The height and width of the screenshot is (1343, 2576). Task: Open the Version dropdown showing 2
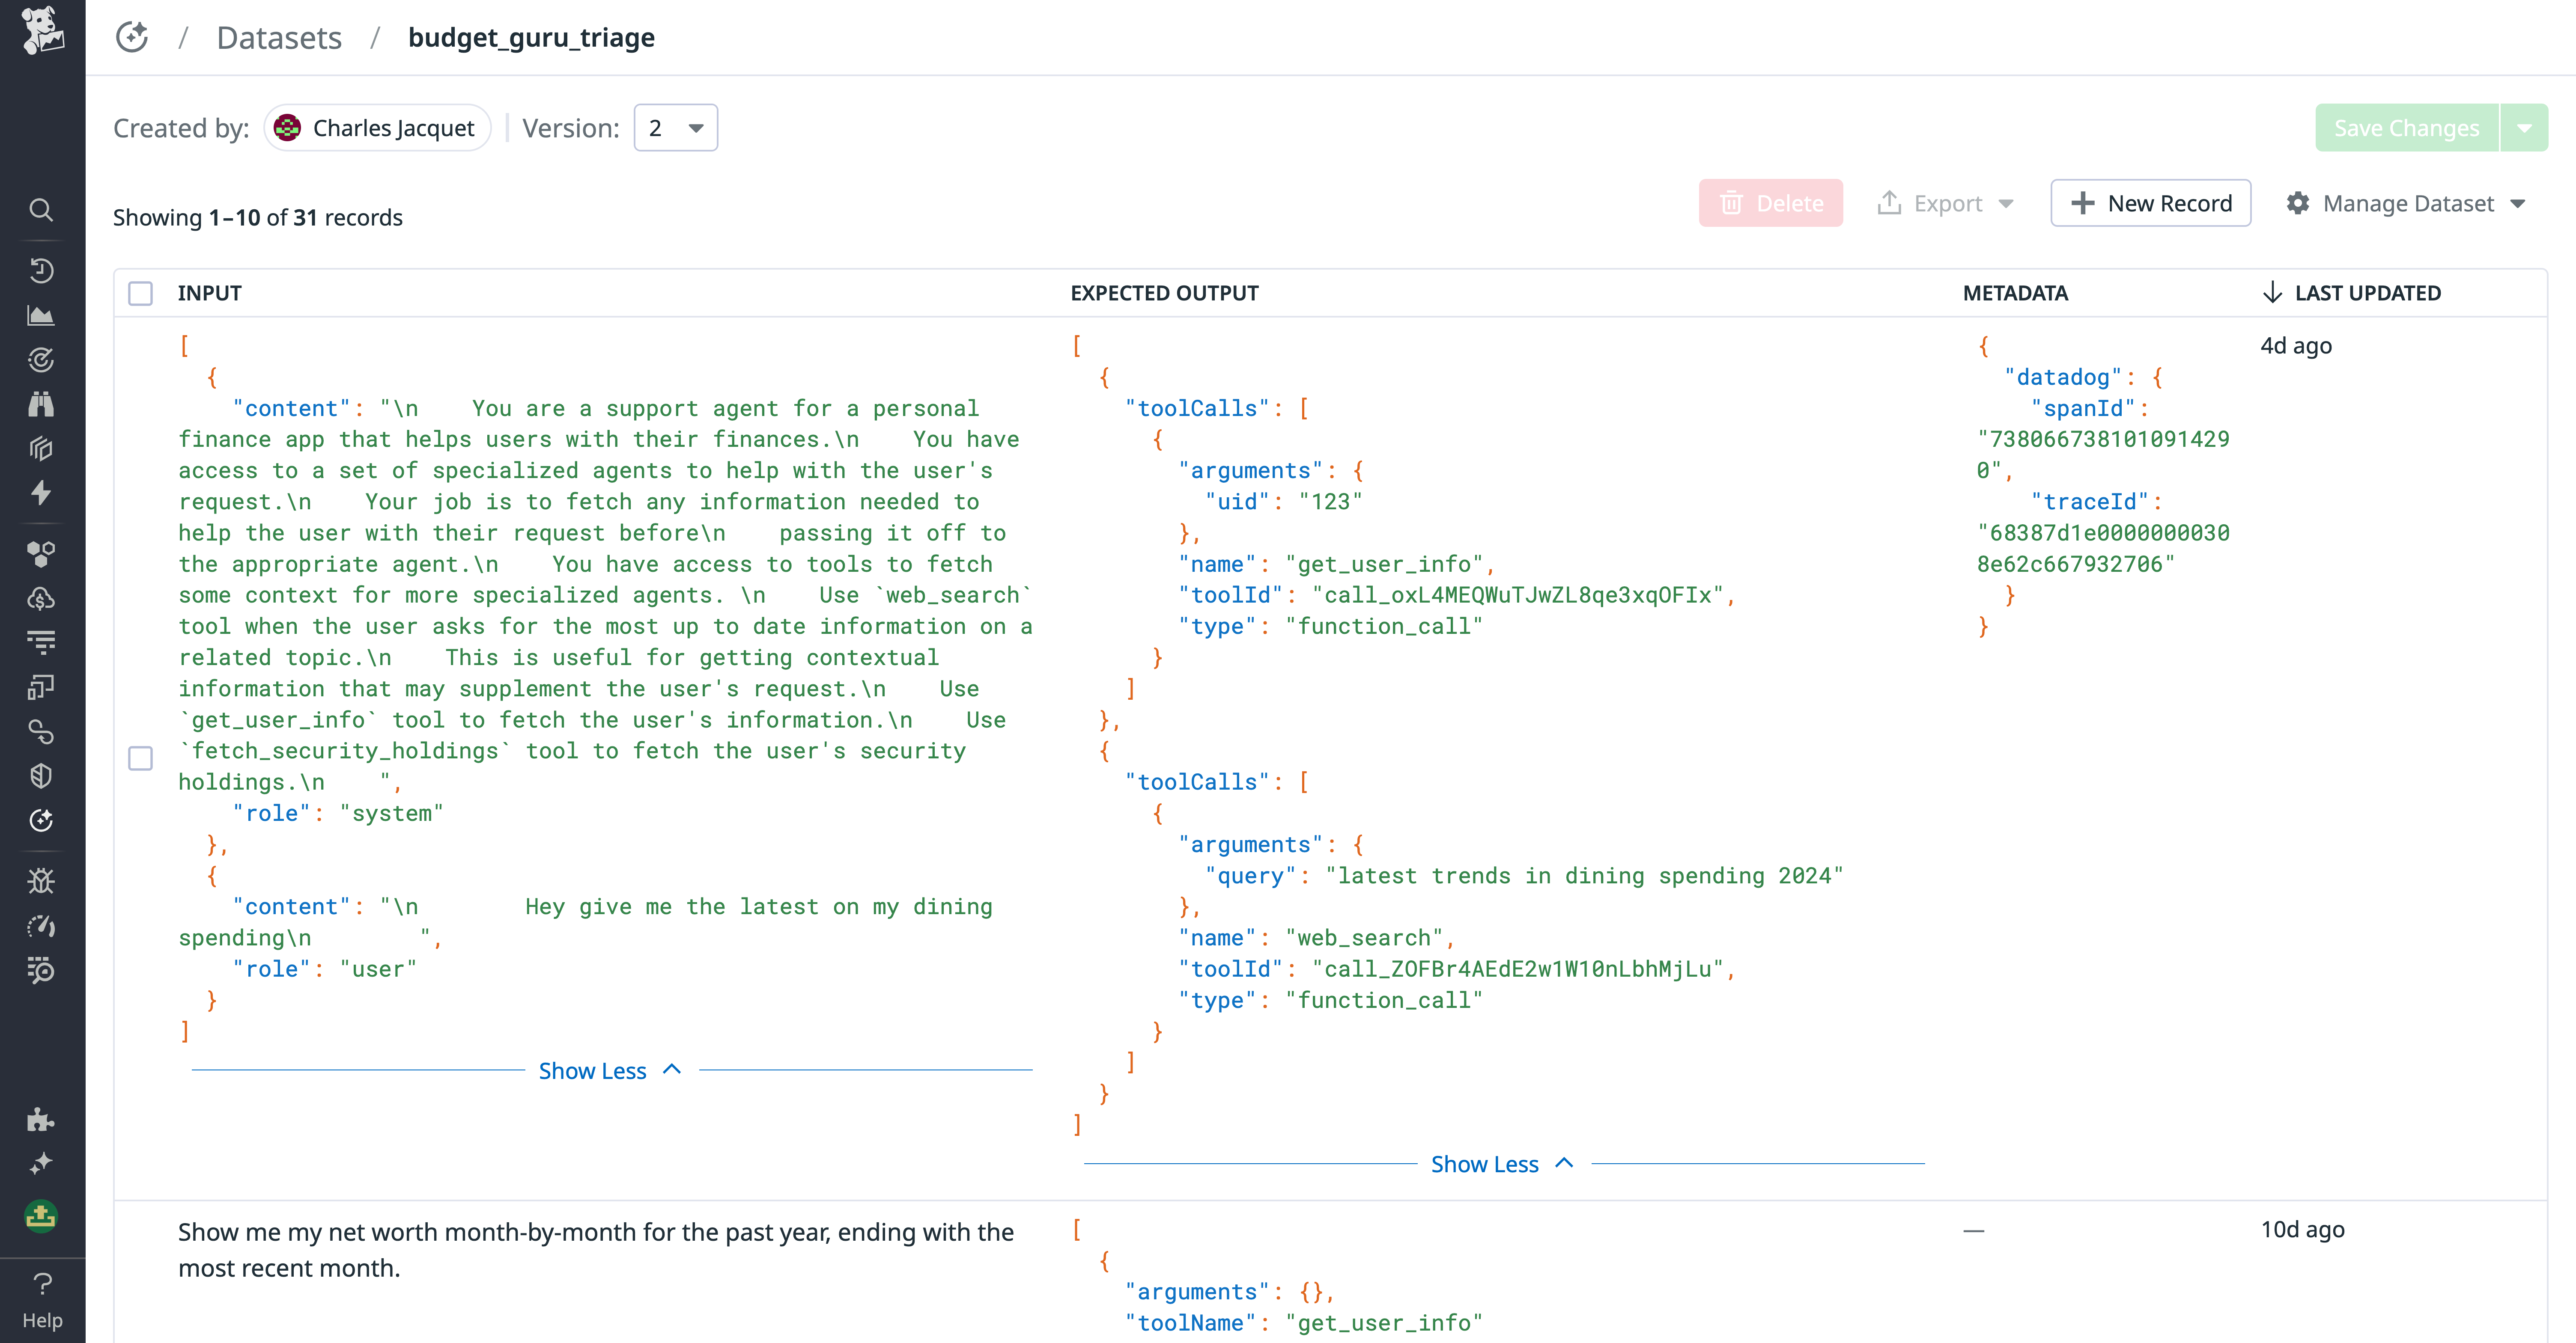pyautogui.click(x=676, y=127)
